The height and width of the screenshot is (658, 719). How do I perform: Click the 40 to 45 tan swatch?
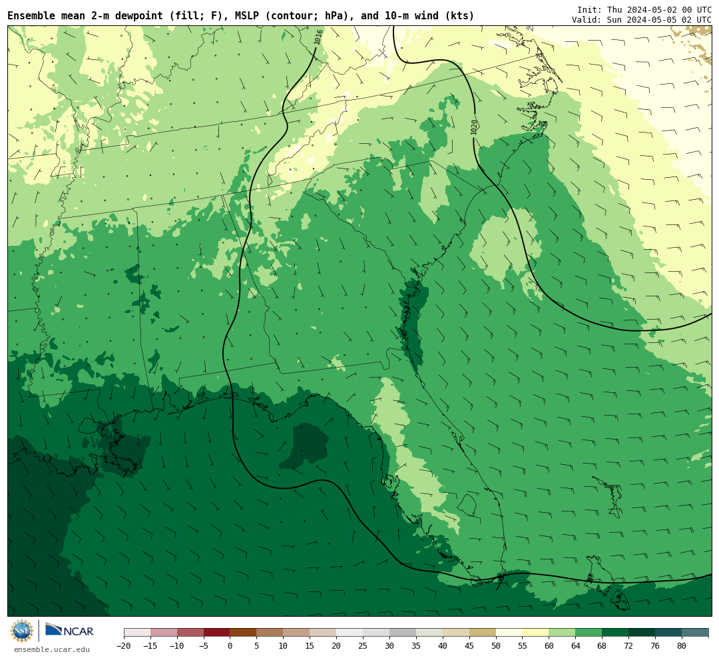tap(456, 633)
